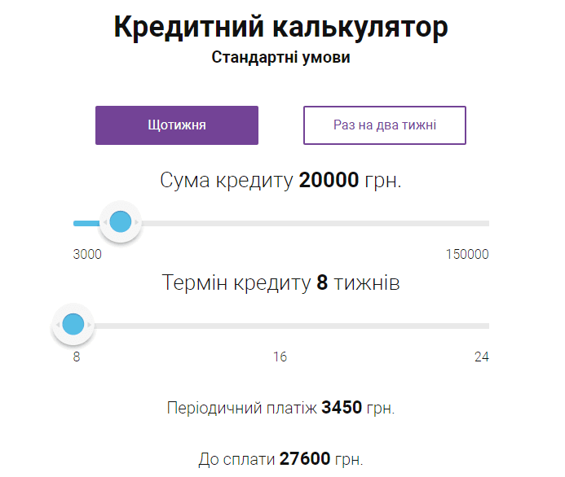565x477 pixels.
Task: Click the 8 weeks tick label
Action: [76, 357]
